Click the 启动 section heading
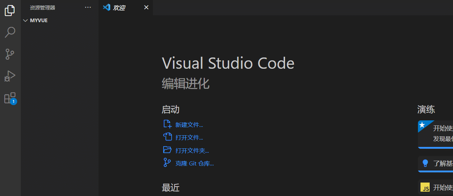Screen dimensions: 453x196 (170, 109)
